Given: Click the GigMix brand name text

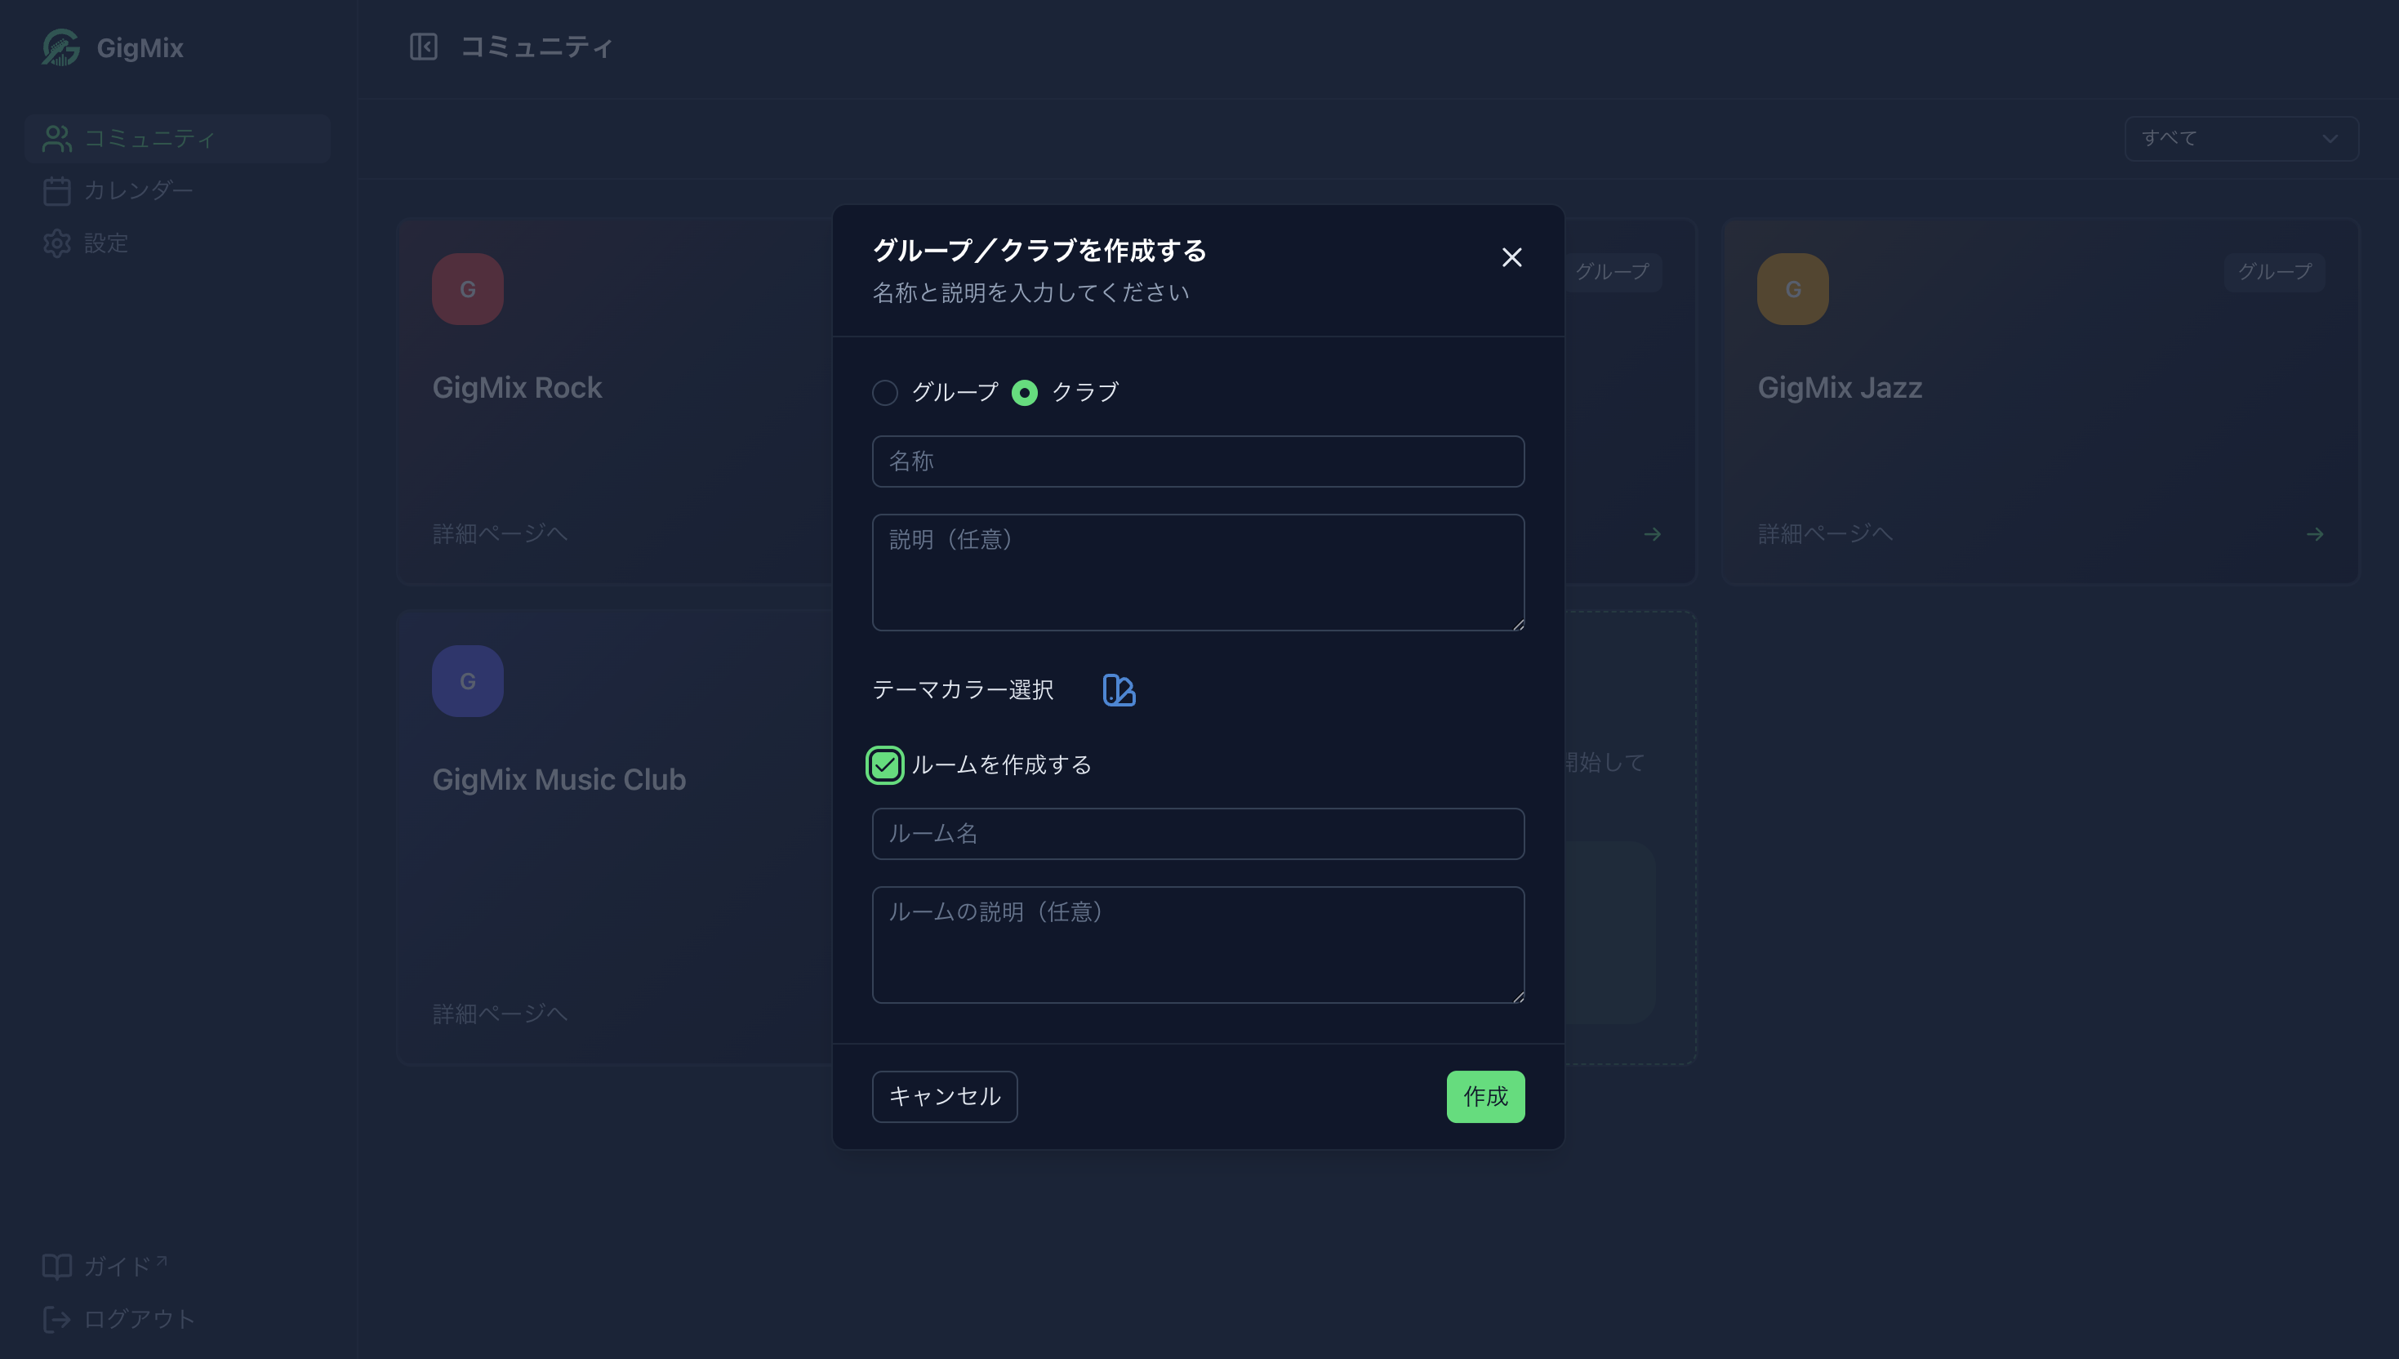Looking at the screenshot, I should pyautogui.click(x=140, y=47).
